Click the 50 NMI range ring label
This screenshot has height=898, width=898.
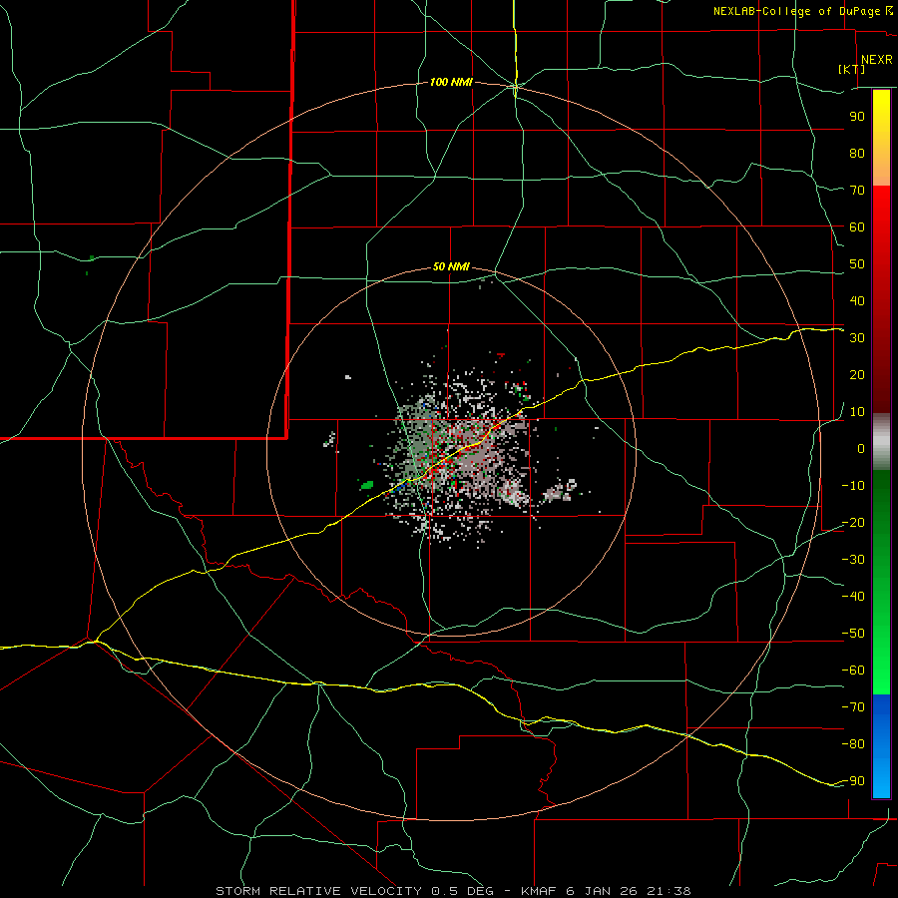tap(451, 266)
